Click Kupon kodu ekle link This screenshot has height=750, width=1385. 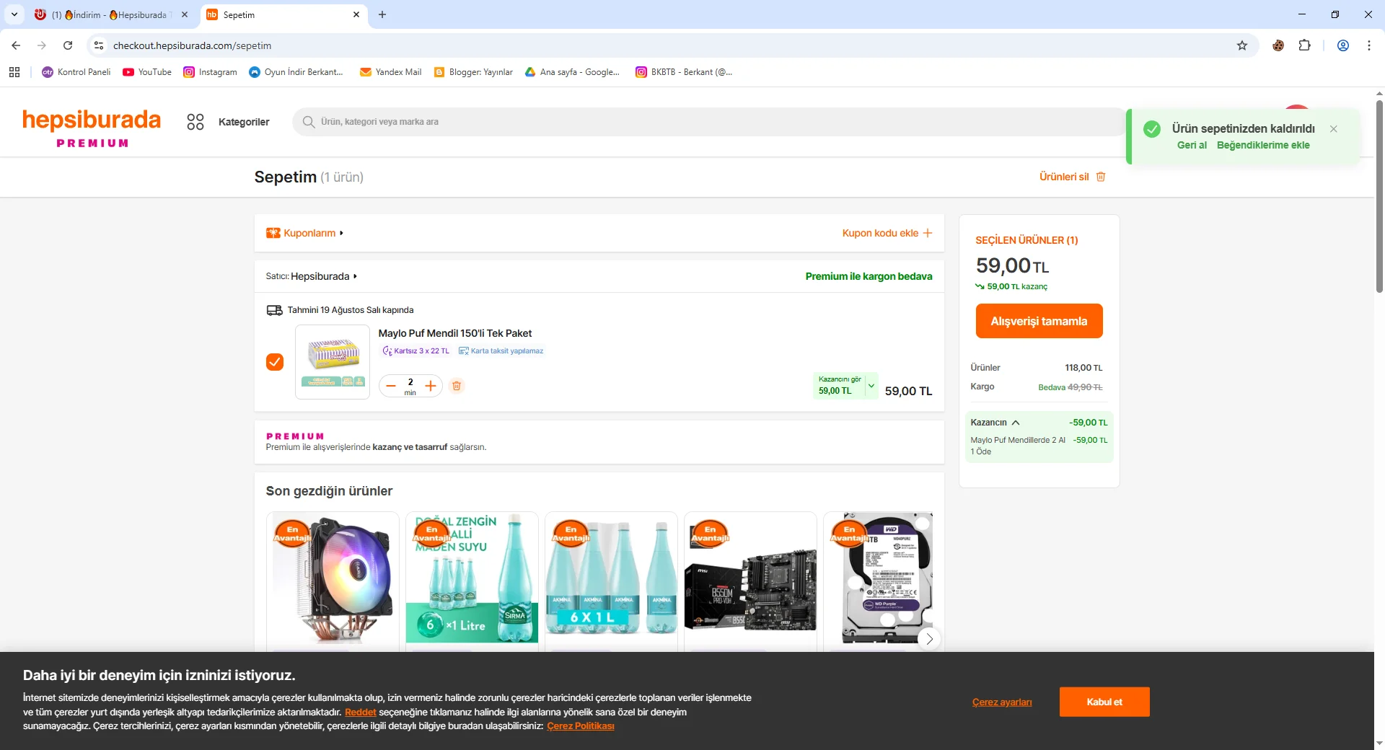880,233
